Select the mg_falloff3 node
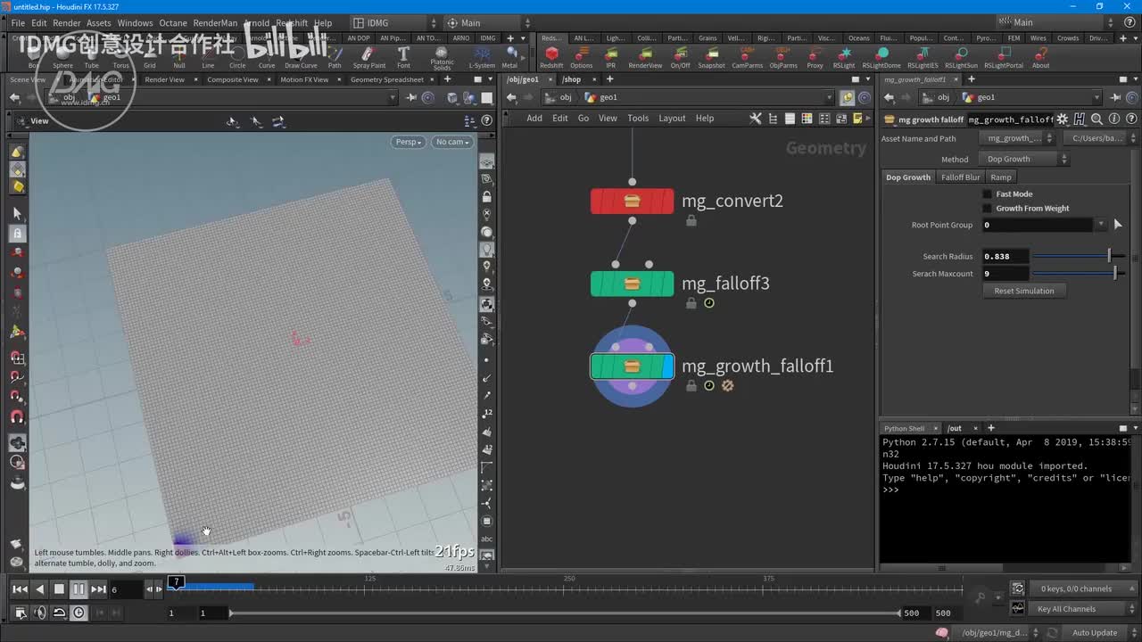 (x=632, y=284)
